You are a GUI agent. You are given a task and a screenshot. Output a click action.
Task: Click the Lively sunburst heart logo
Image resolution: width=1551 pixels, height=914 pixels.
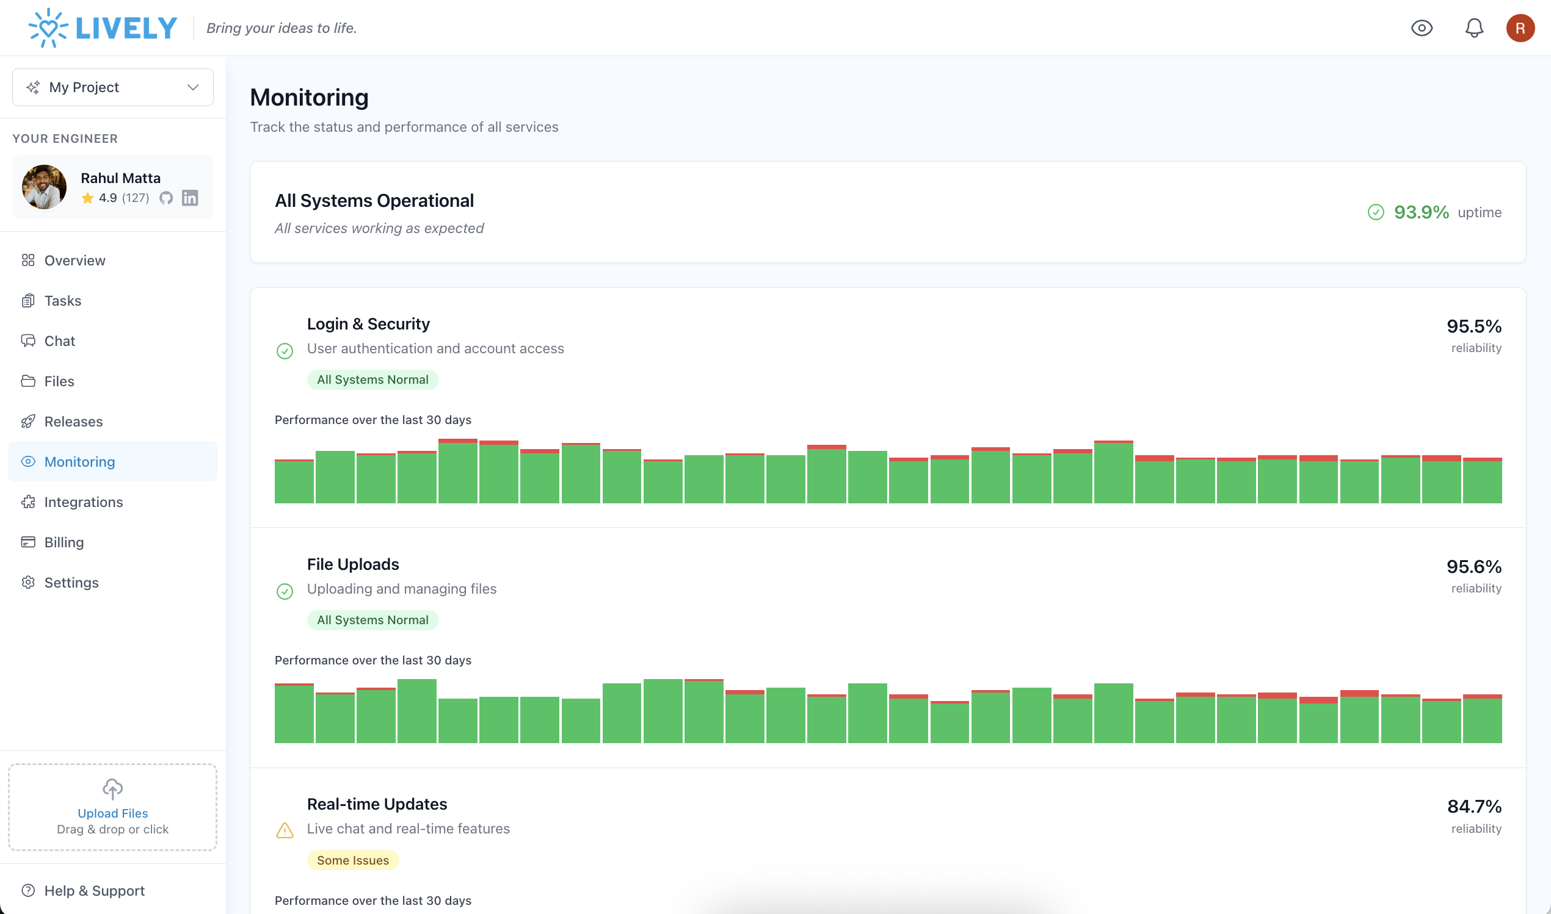48,27
